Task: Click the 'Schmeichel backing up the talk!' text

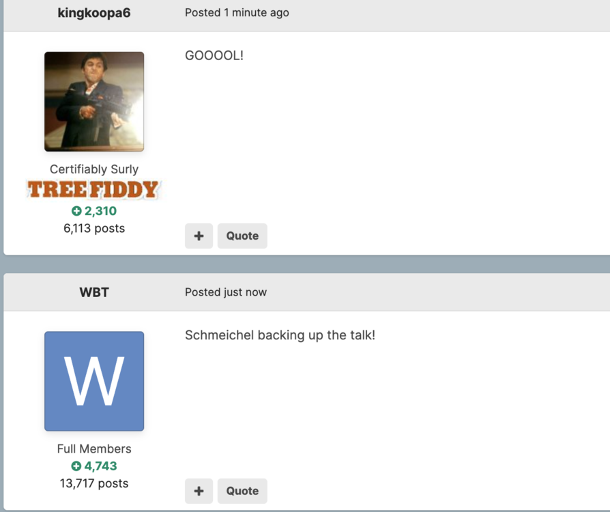Action: click(x=280, y=335)
